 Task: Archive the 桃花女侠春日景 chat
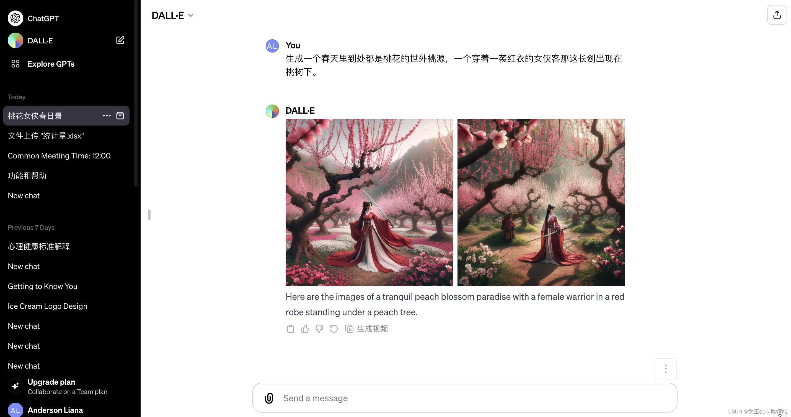pos(120,116)
